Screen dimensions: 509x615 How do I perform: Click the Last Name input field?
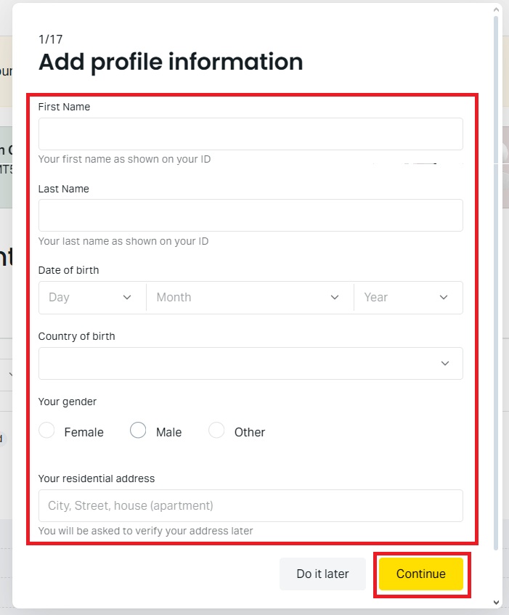pyautogui.click(x=251, y=215)
